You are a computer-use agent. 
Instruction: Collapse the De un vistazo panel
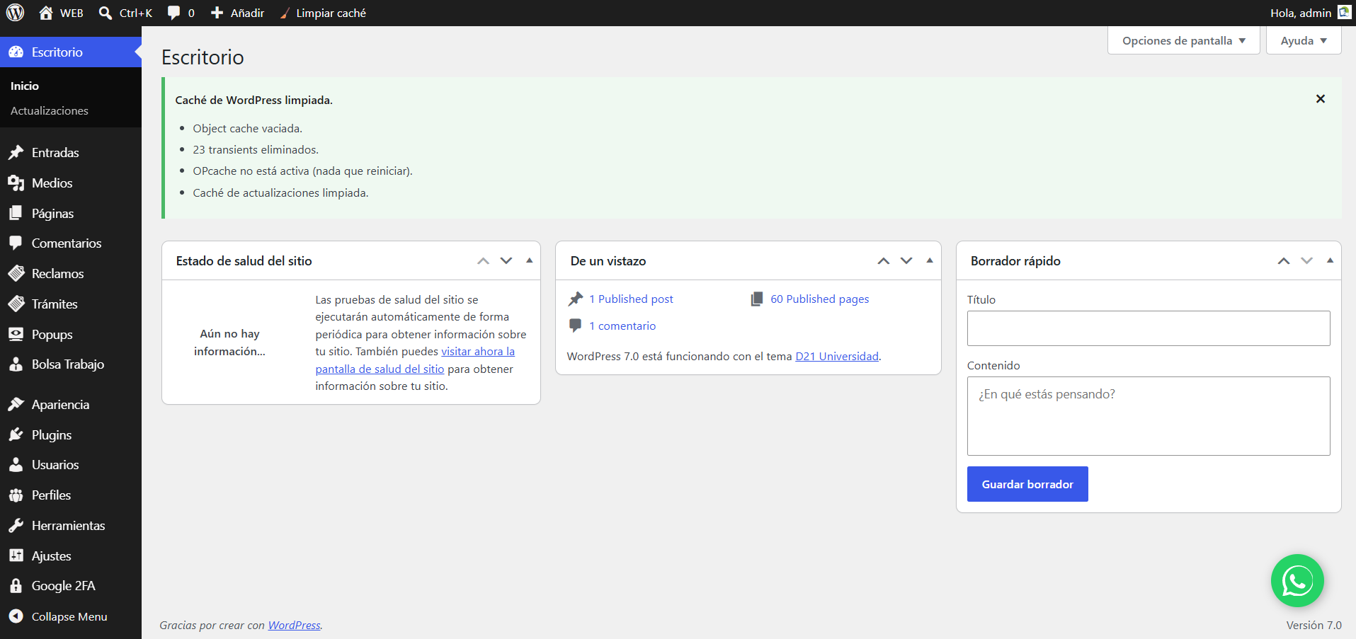pos(930,261)
